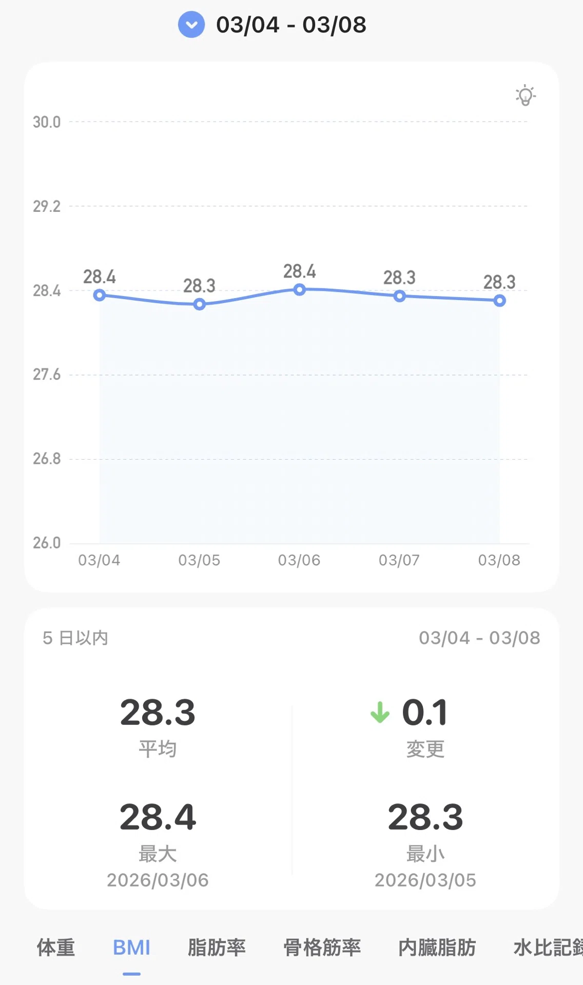Switch to the 体重 tab
The height and width of the screenshot is (985, 583).
[x=56, y=948]
